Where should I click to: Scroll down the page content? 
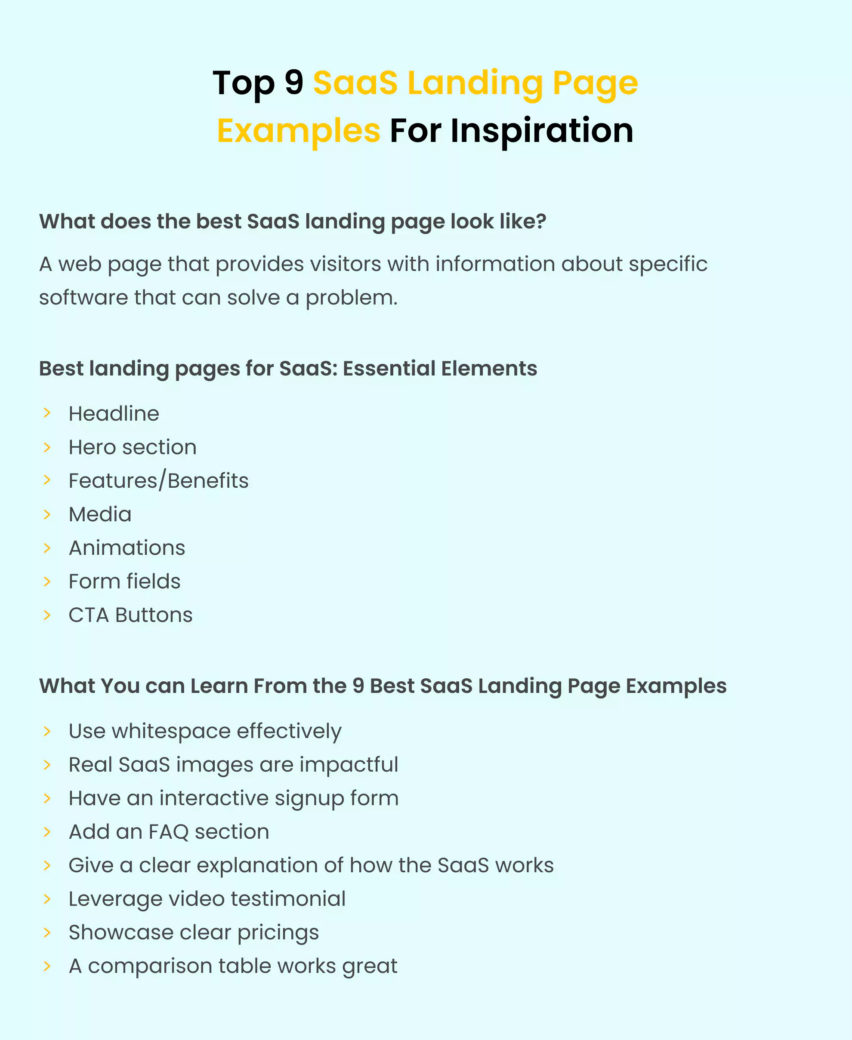426,520
